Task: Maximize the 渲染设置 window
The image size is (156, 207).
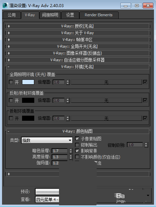Action: click(137, 6)
